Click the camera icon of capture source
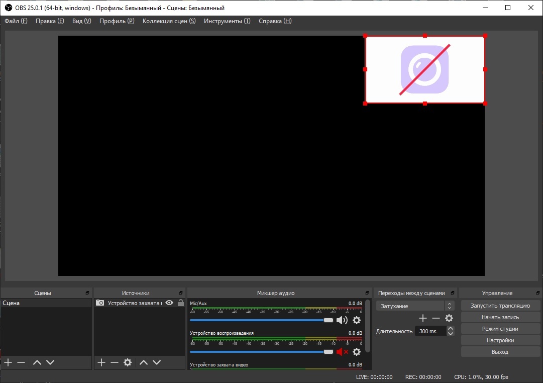The height and width of the screenshot is (383, 543). (x=100, y=303)
